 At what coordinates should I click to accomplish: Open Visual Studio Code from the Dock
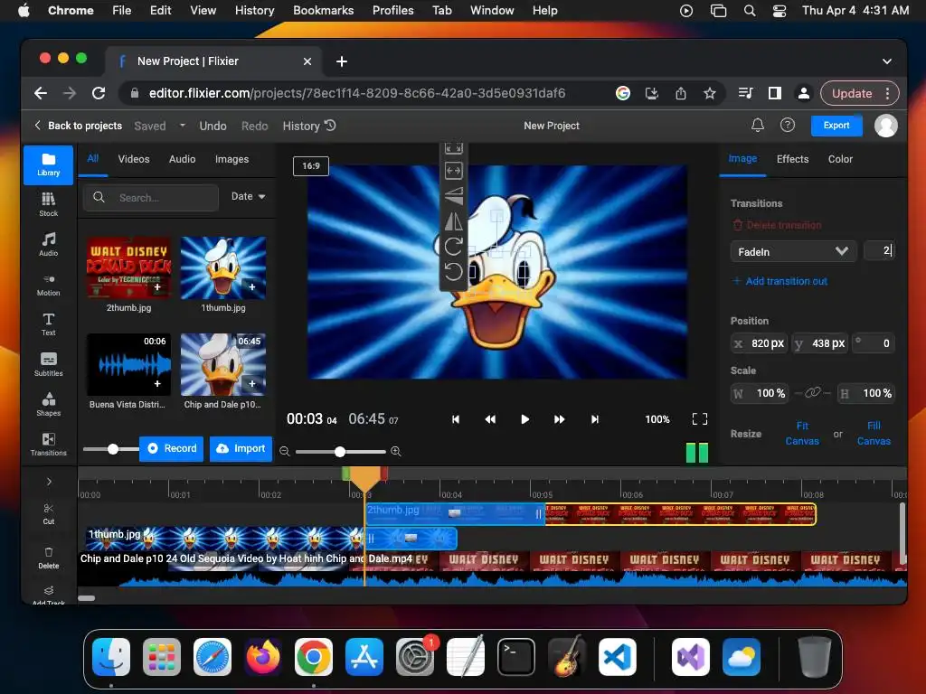618,657
